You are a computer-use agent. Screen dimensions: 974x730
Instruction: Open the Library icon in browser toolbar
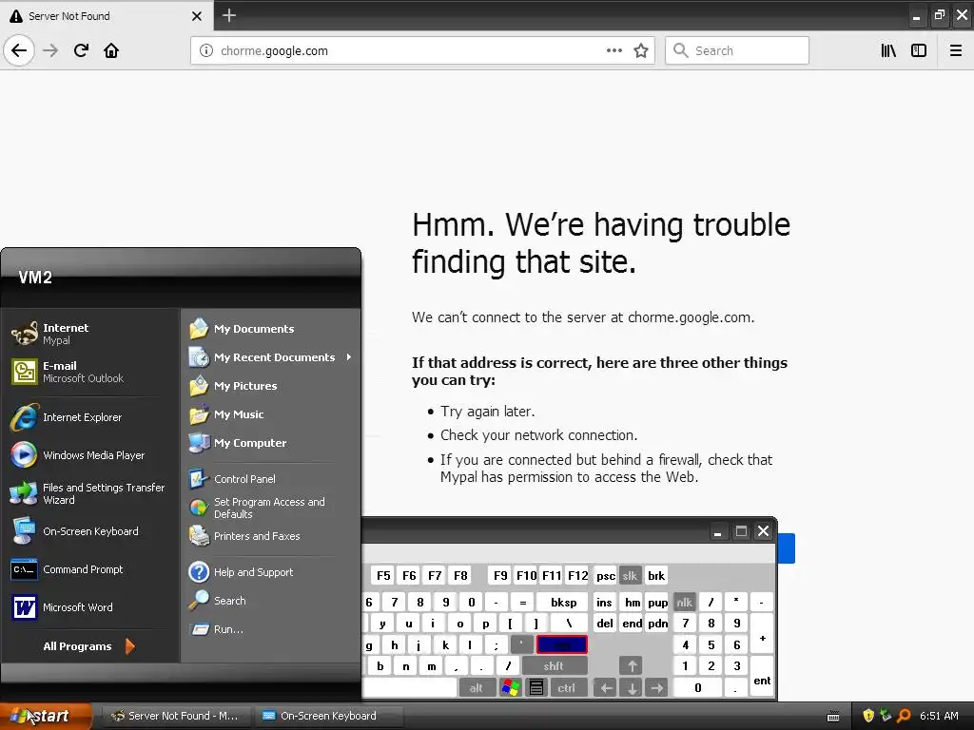click(x=888, y=50)
